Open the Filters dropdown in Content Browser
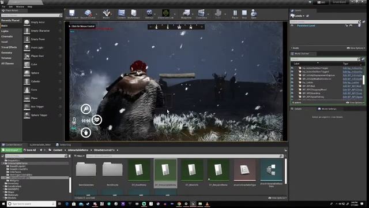 (80, 156)
